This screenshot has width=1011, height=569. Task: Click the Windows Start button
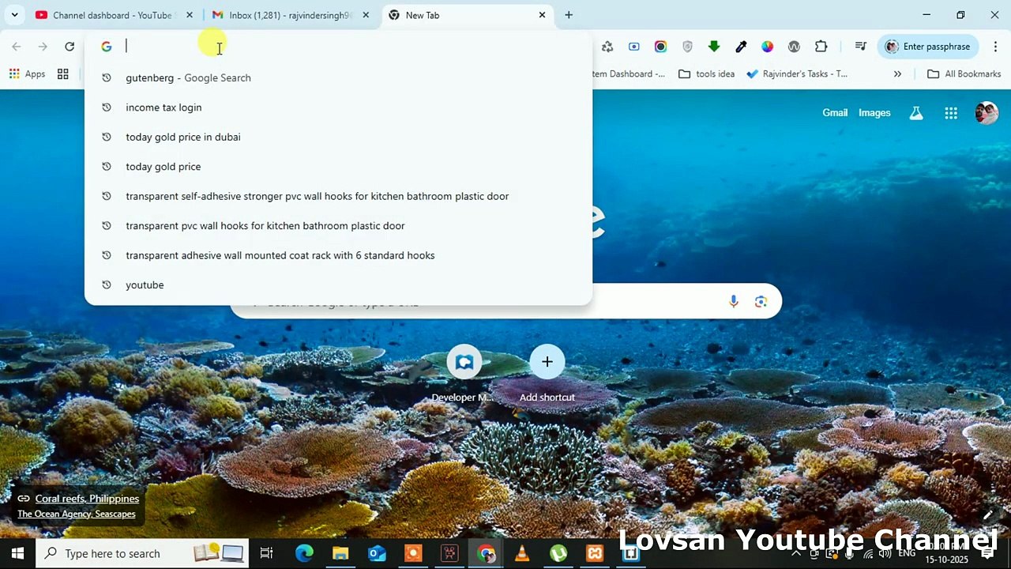click(17, 553)
